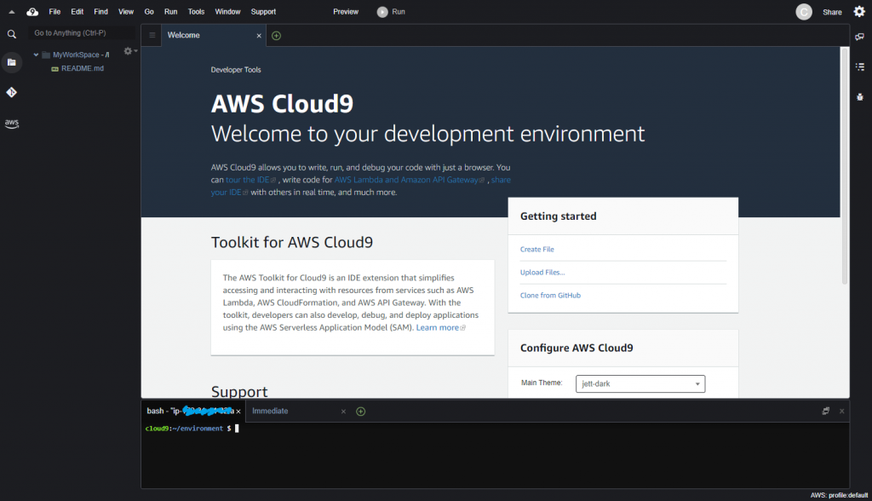Viewport: 872px width, 501px height.
Task: Add new terminal tab with plus
Action: coord(360,412)
